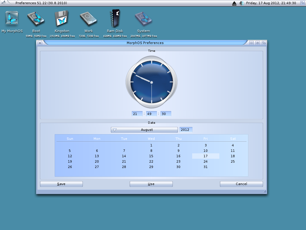This screenshot has height=230, width=306.
Task: Select day 24 in the calendar
Action: 206,161
